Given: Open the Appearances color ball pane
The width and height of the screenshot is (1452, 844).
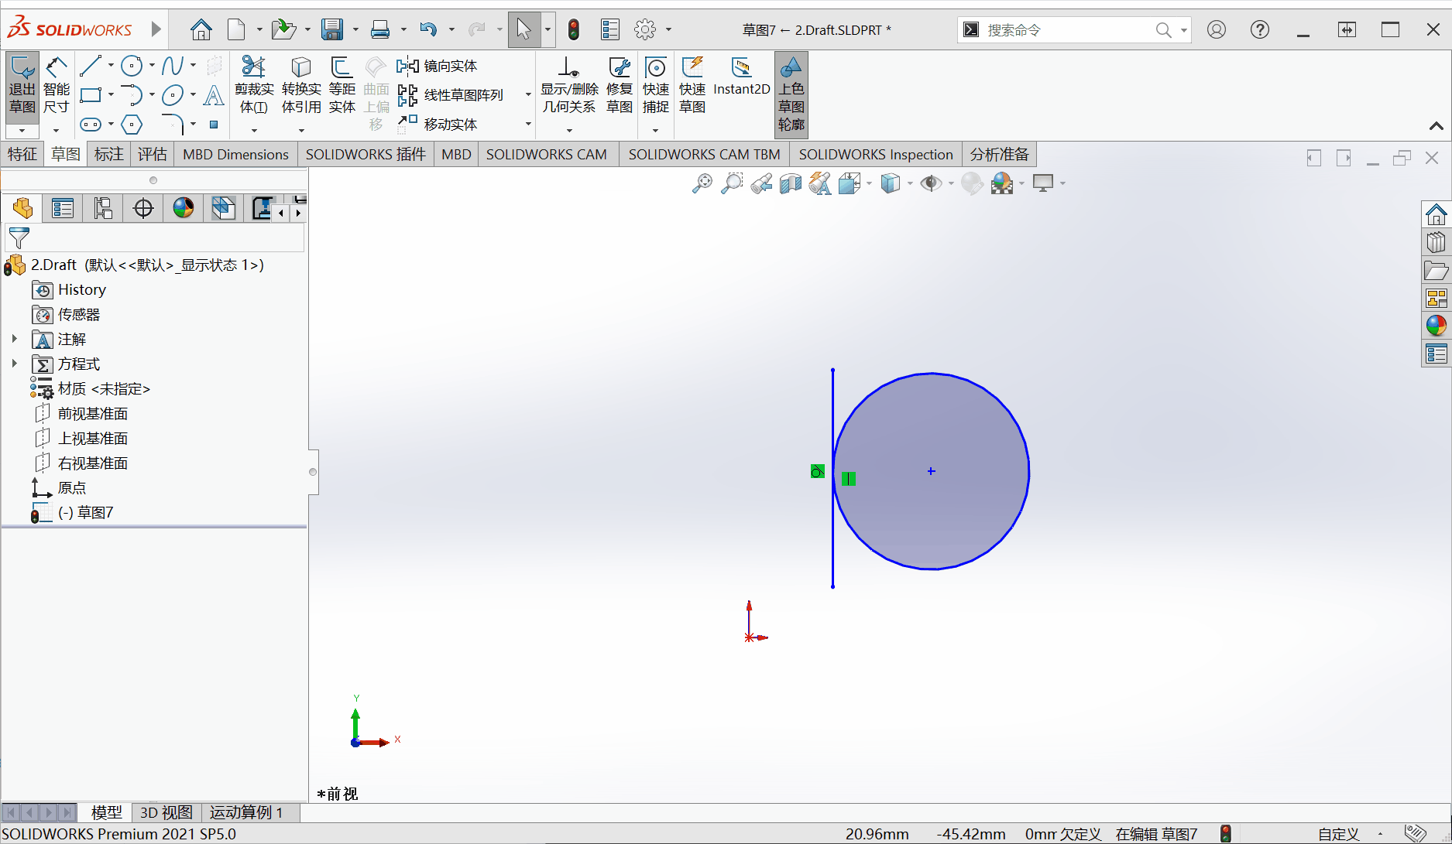Looking at the screenshot, I should point(1436,326).
